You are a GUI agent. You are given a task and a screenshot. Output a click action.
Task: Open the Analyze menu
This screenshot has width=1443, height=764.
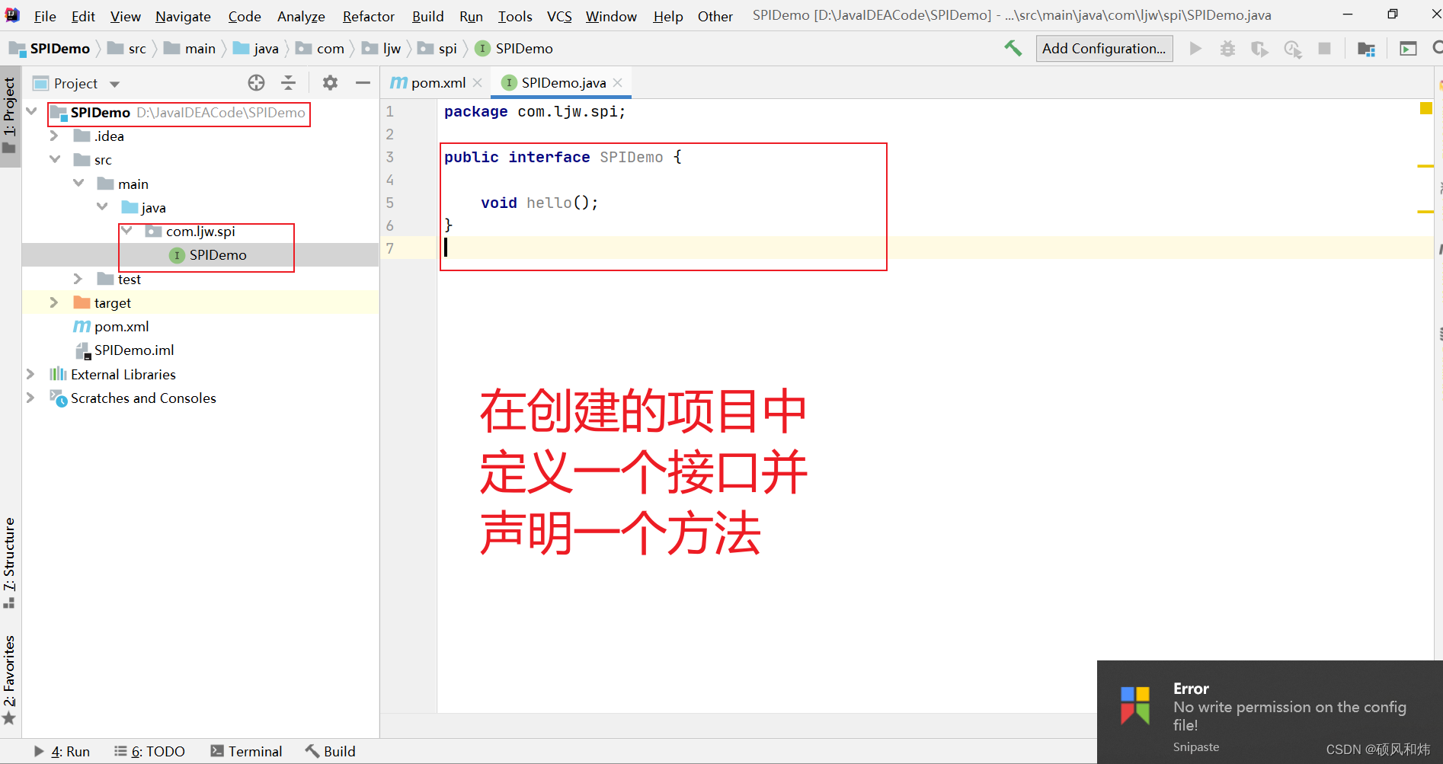click(x=301, y=16)
